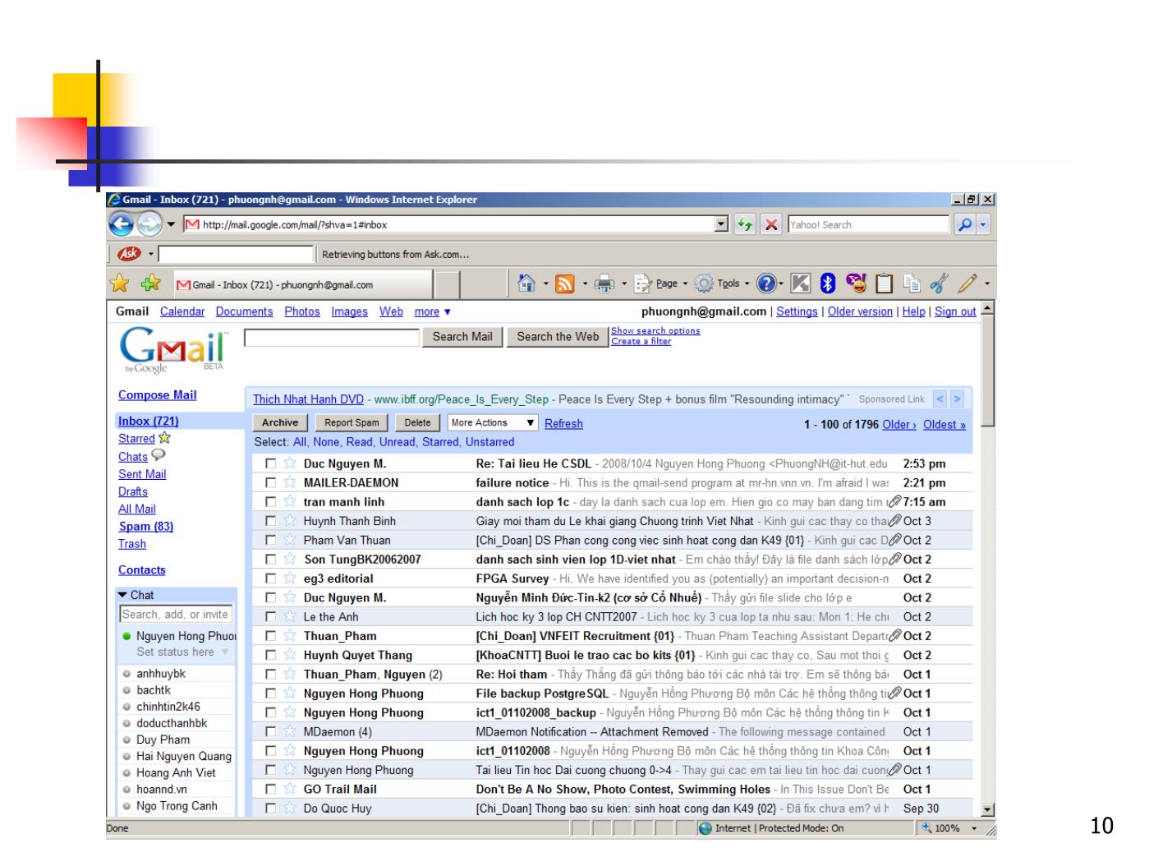Click the browser Forward arrow button

tap(148, 224)
